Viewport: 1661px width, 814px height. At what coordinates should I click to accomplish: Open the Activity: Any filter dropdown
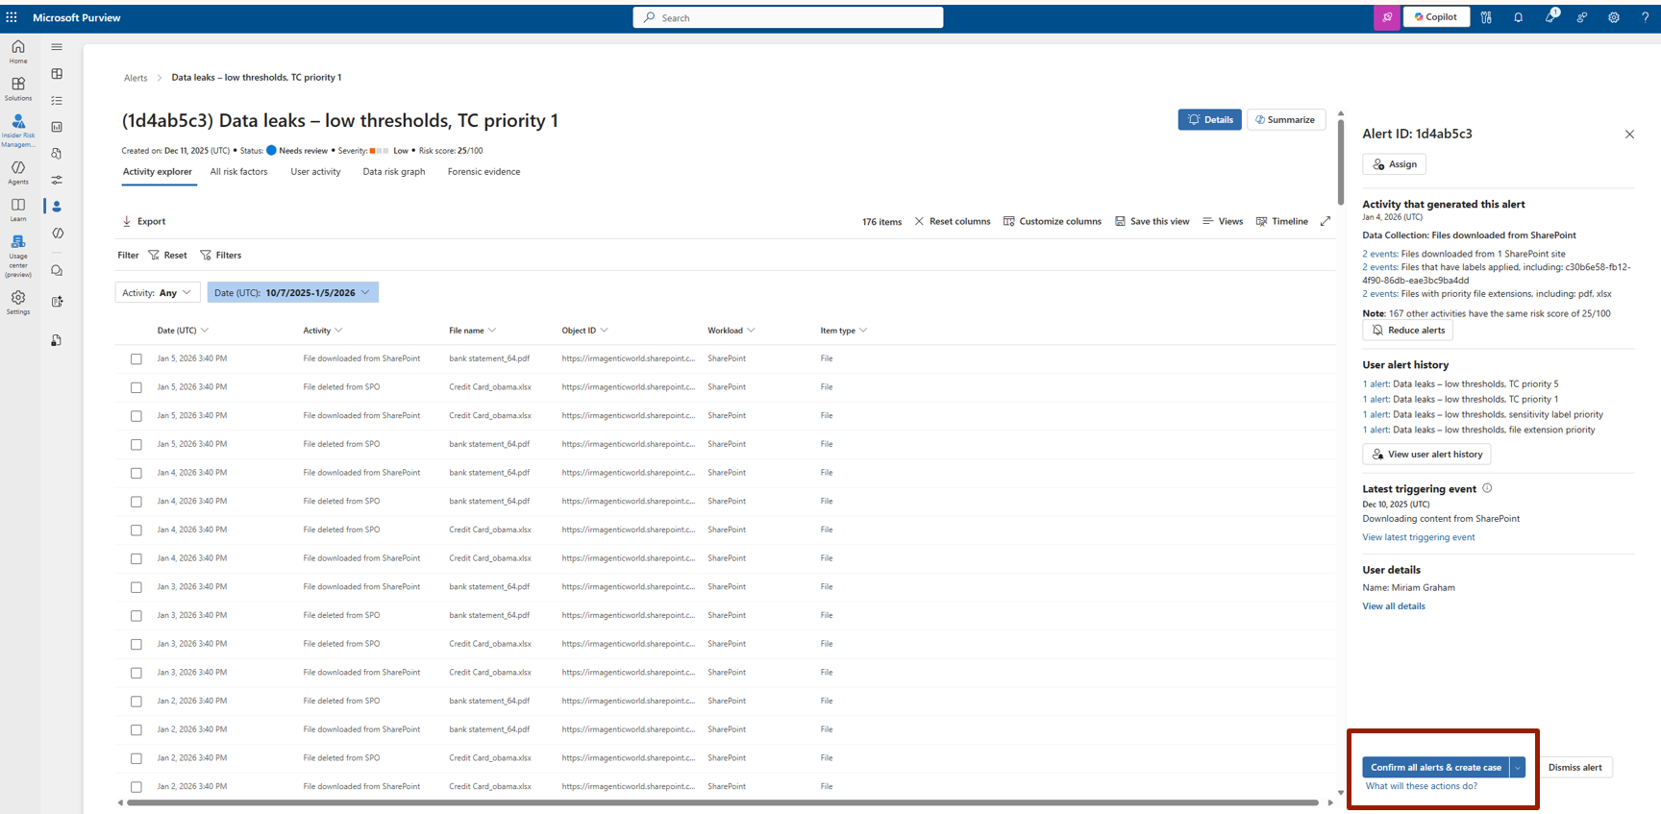point(158,292)
